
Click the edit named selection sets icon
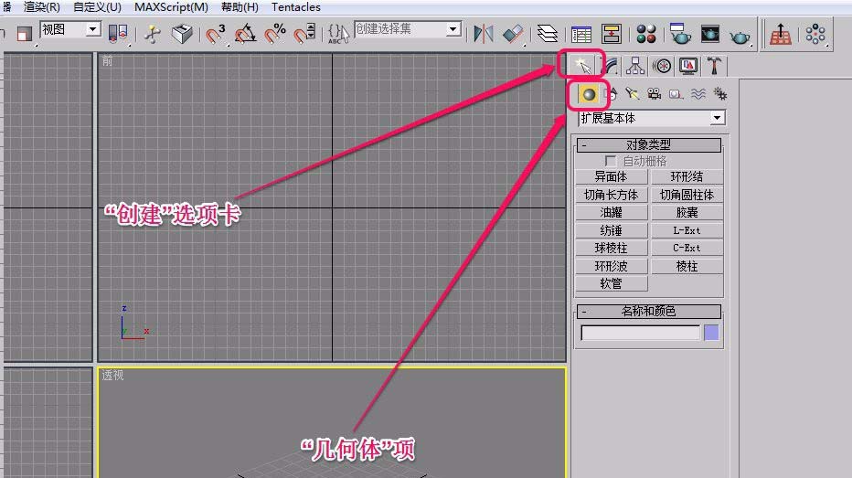point(338,34)
